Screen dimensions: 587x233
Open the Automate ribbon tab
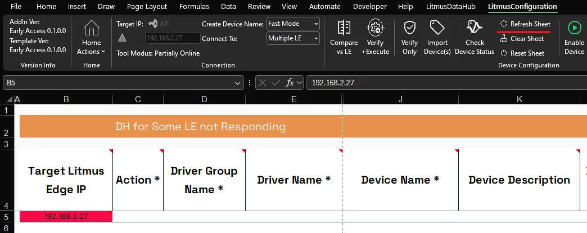tap(324, 6)
